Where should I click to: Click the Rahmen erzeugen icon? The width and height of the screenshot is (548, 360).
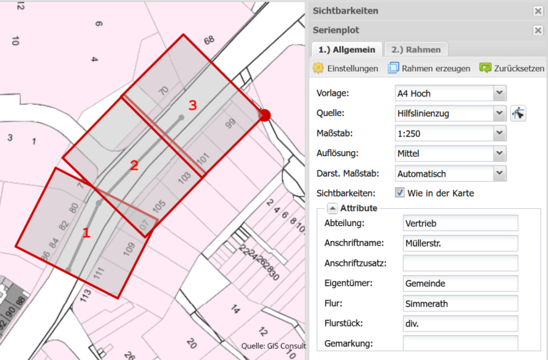(393, 68)
